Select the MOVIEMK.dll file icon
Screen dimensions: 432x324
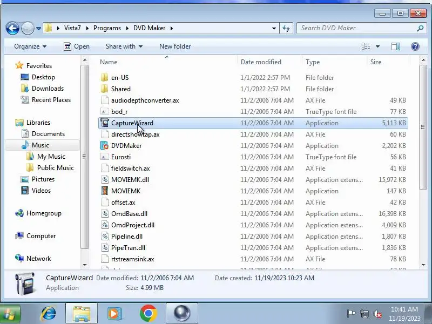click(x=105, y=180)
